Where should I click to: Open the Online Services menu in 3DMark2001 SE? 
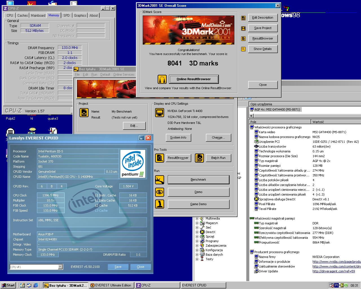point(124,75)
